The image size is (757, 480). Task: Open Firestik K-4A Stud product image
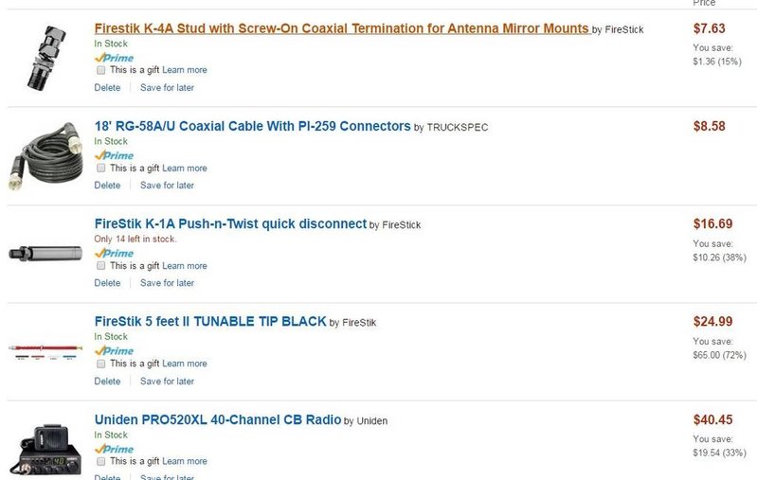coord(45,58)
